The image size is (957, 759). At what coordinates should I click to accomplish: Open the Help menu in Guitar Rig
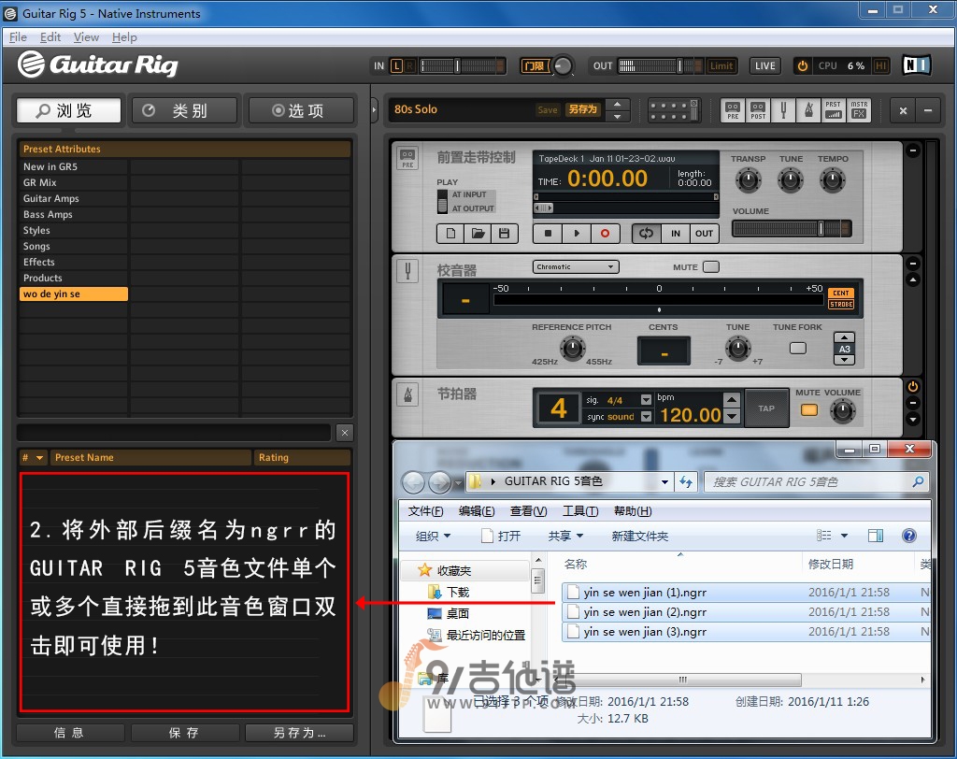[x=124, y=37]
